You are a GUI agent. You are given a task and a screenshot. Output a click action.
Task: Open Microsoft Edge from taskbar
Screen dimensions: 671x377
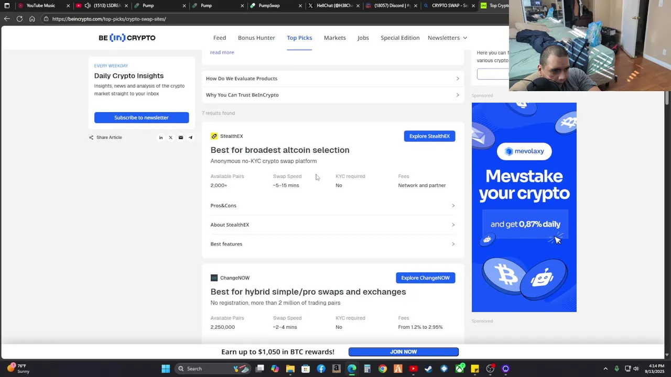[352, 369]
